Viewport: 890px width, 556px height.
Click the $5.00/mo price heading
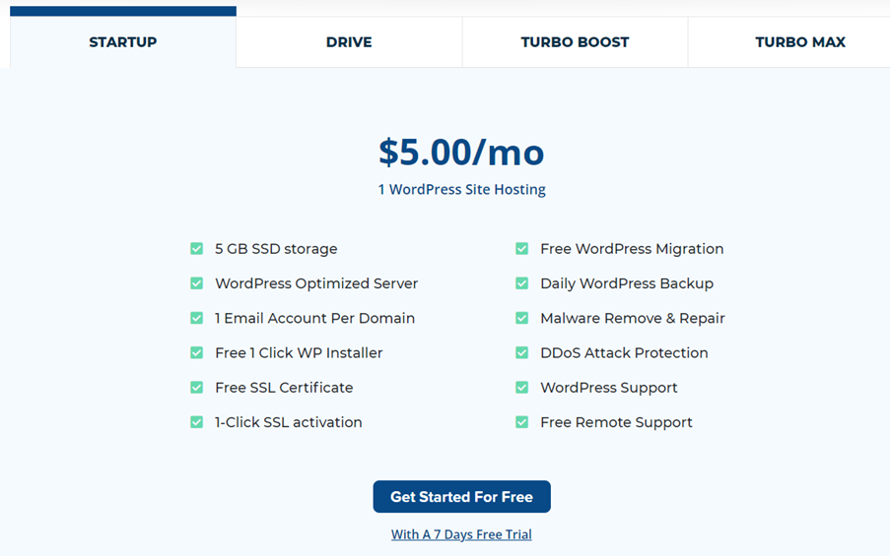(x=461, y=153)
